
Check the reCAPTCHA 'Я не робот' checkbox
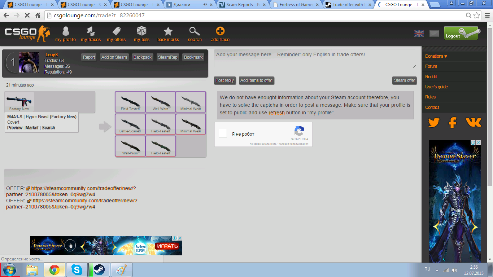tap(223, 133)
